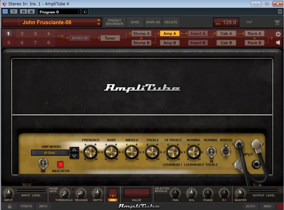This screenshot has width=284, height=210.
Task: Click the MIDDLE knob
Action: [132, 153]
